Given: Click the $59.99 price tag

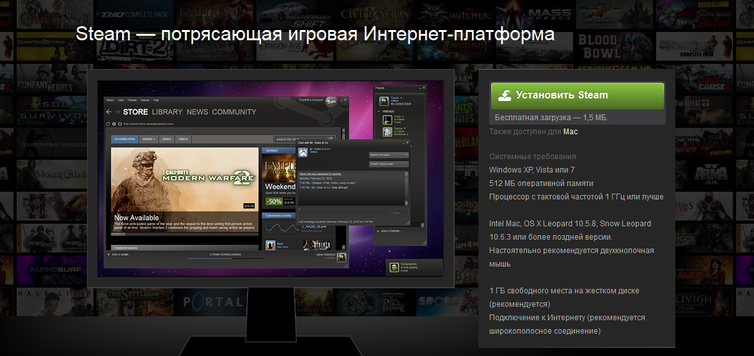Looking at the screenshot, I should (249, 206).
